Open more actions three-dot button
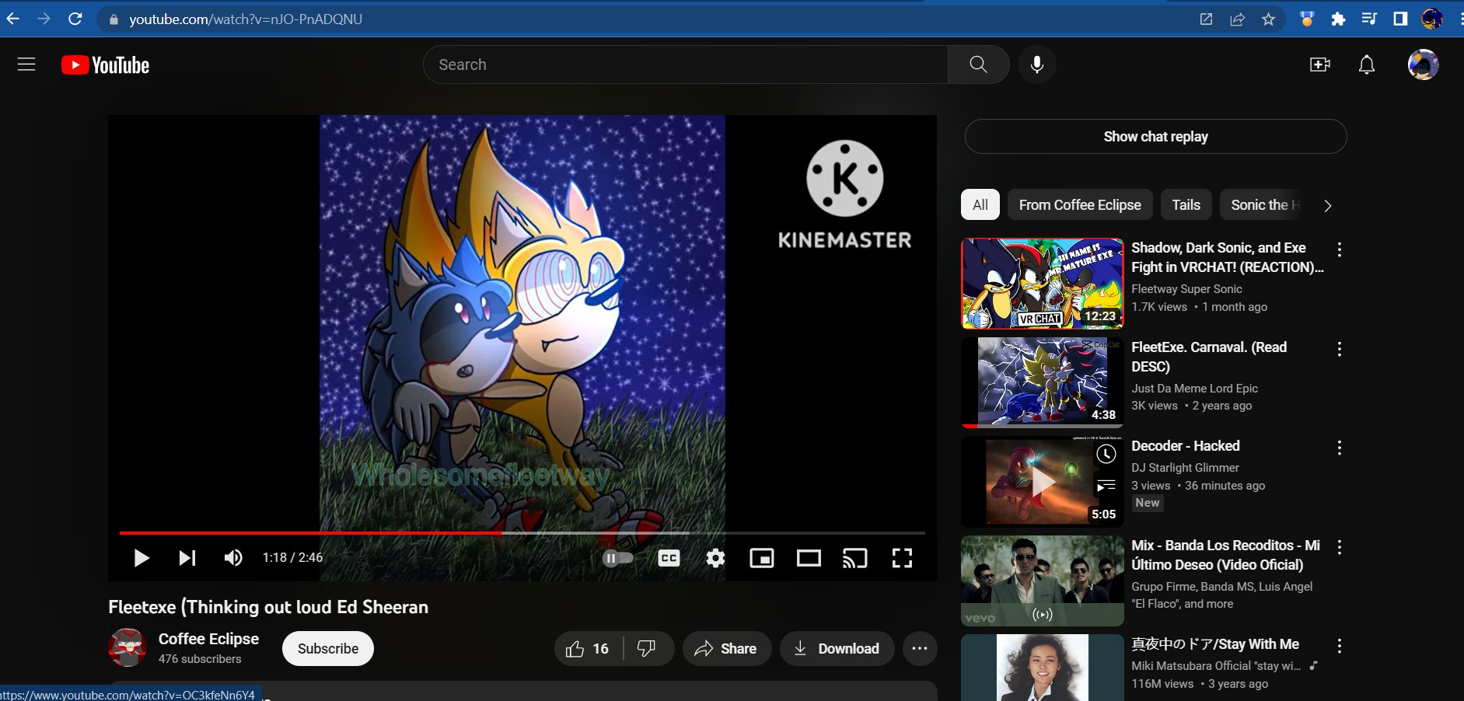 [920, 649]
